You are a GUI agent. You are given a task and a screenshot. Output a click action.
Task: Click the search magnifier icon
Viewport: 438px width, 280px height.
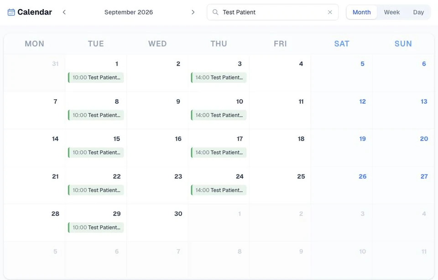point(215,12)
